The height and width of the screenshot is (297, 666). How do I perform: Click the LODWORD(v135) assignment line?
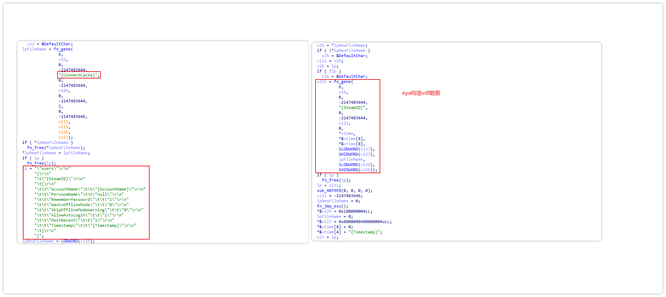[58, 241]
